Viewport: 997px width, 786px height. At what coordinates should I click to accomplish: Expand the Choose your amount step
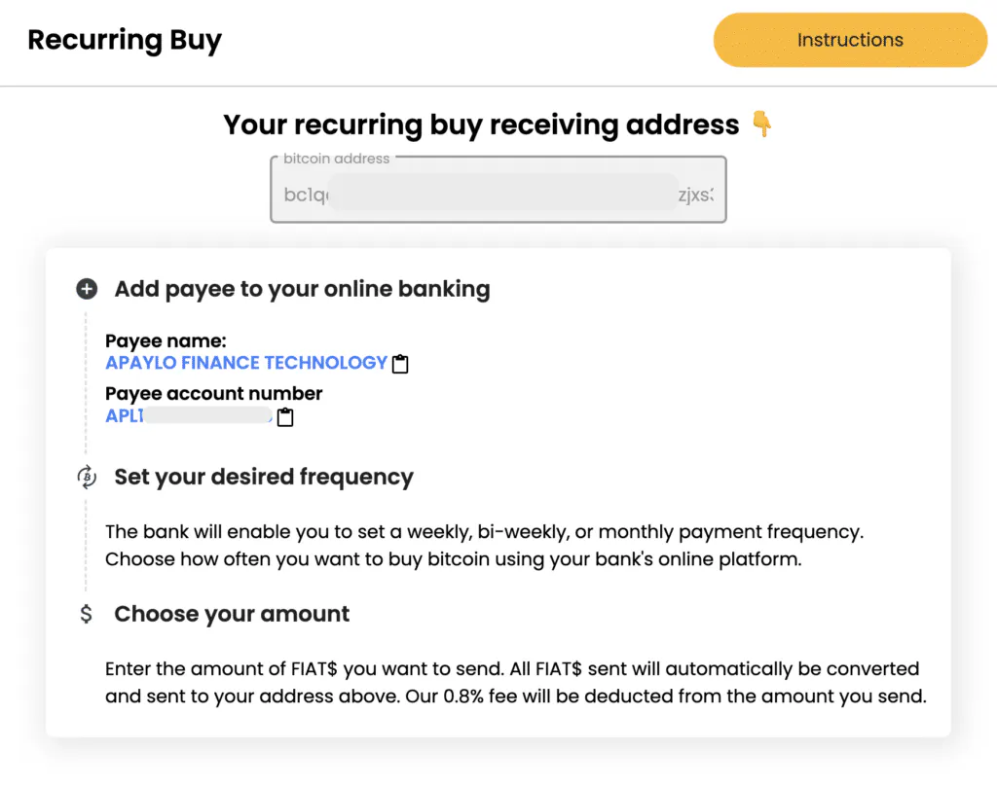(x=232, y=614)
